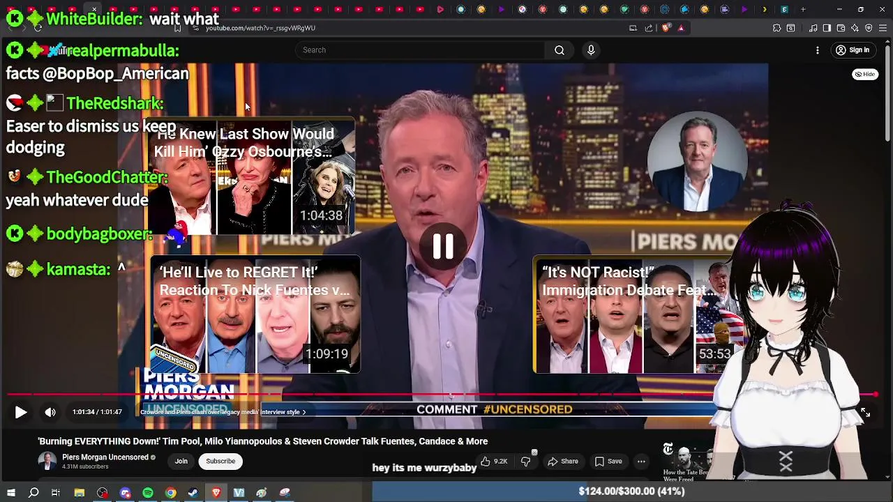Open the YouTube settings three-dot menu
Screen dimensions: 893x502
(818, 50)
